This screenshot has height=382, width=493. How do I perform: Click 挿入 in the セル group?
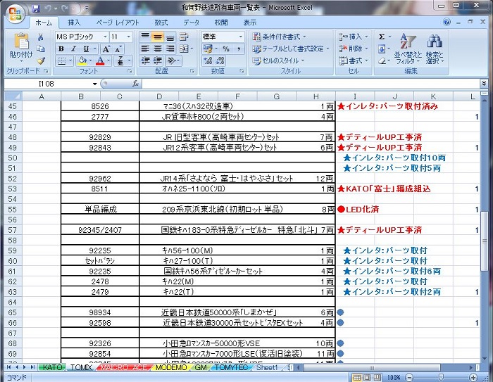click(x=353, y=37)
